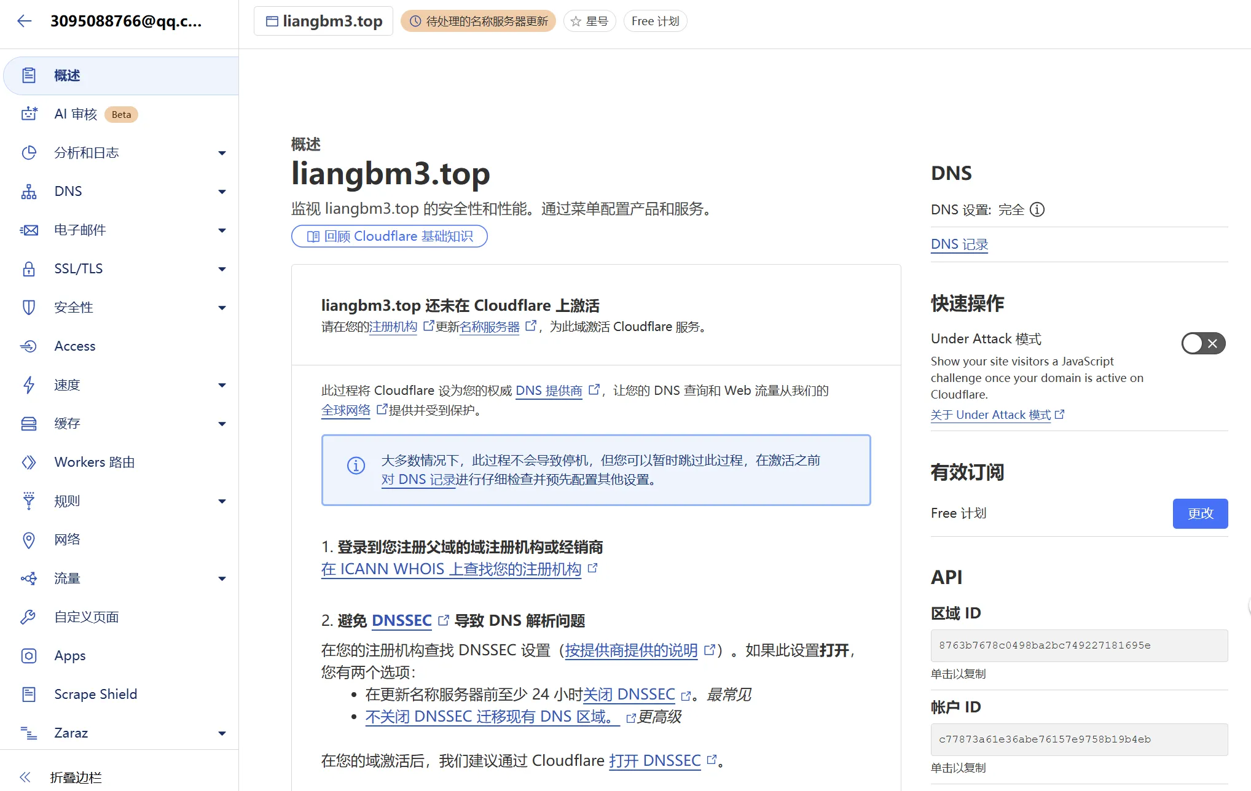Select 概述 in the sidebar
The width and height of the screenshot is (1251, 791).
[67, 76]
